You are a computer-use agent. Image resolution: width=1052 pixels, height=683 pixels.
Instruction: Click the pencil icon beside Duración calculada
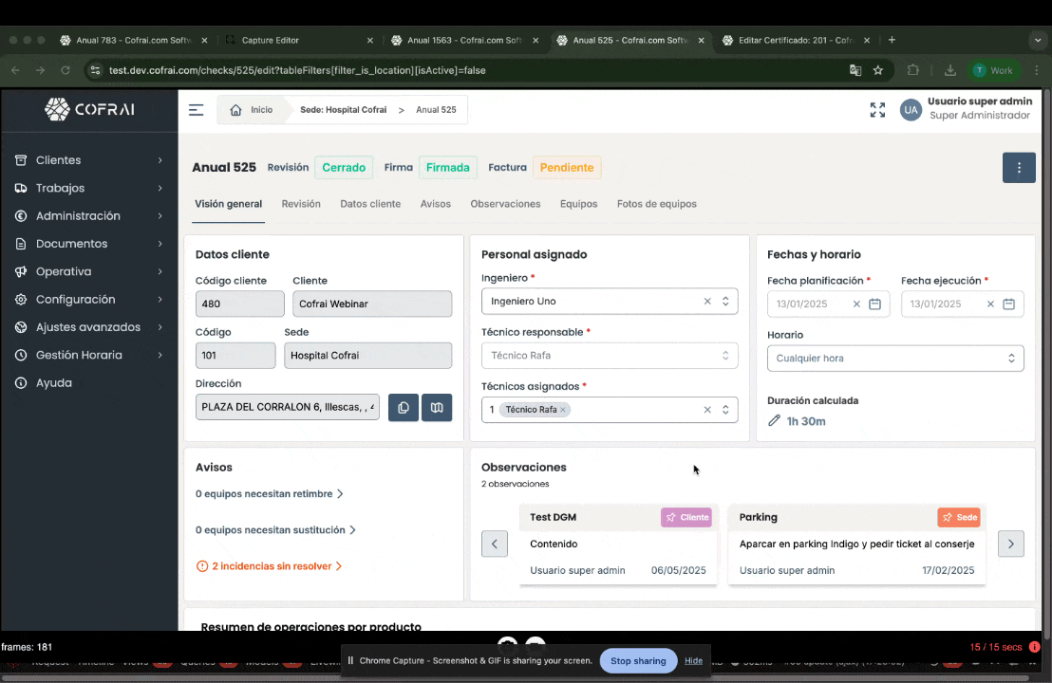(774, 421)
